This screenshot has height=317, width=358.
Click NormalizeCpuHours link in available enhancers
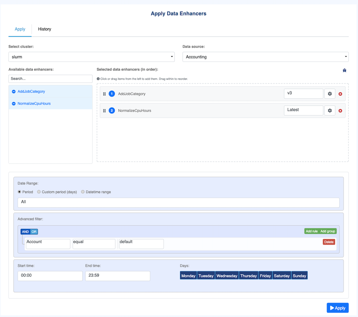pos(34,104)
